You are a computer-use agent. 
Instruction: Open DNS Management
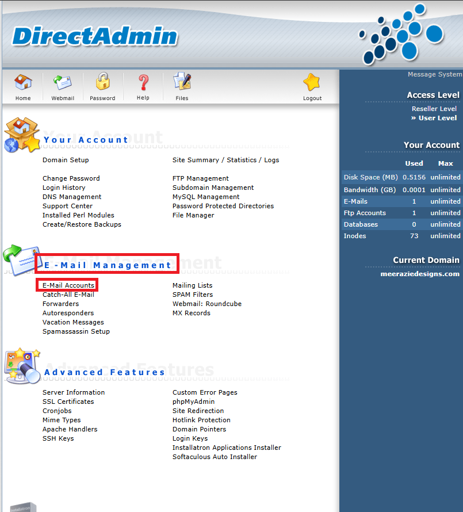72,197
